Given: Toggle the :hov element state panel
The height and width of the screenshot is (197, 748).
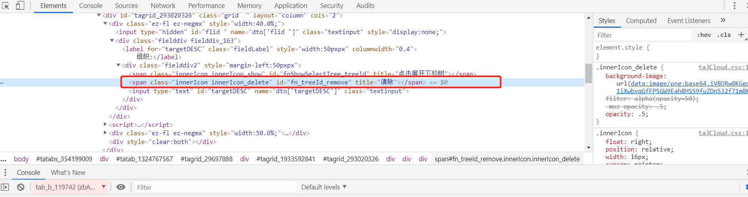Looking at the screenshot, I should pyautogui.click(x=704, y=35).
